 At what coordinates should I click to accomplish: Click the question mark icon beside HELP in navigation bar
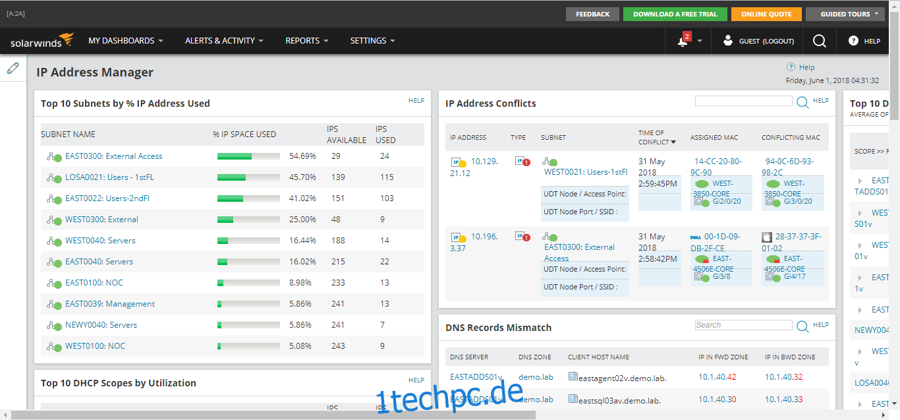[853, 41]
